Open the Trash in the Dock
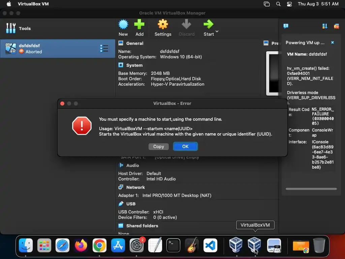The width and height of the screenshot is (345, 259). 319,245
